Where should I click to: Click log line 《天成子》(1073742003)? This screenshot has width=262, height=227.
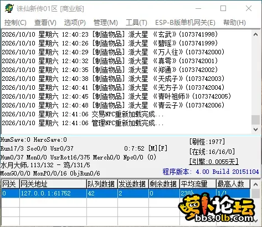(x=113, y=79)
